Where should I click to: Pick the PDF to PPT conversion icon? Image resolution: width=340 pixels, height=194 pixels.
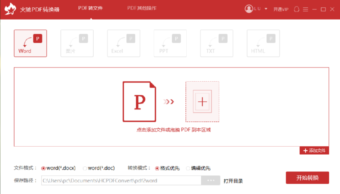[x=170, y=43]
